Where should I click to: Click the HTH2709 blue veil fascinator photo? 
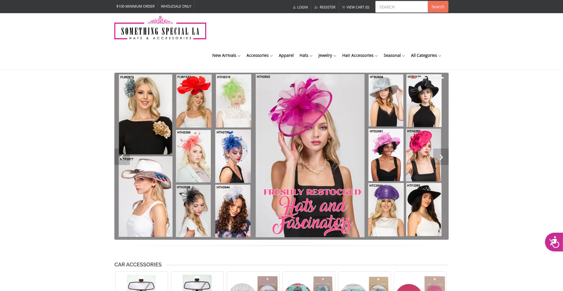click(x=233, y=156)
